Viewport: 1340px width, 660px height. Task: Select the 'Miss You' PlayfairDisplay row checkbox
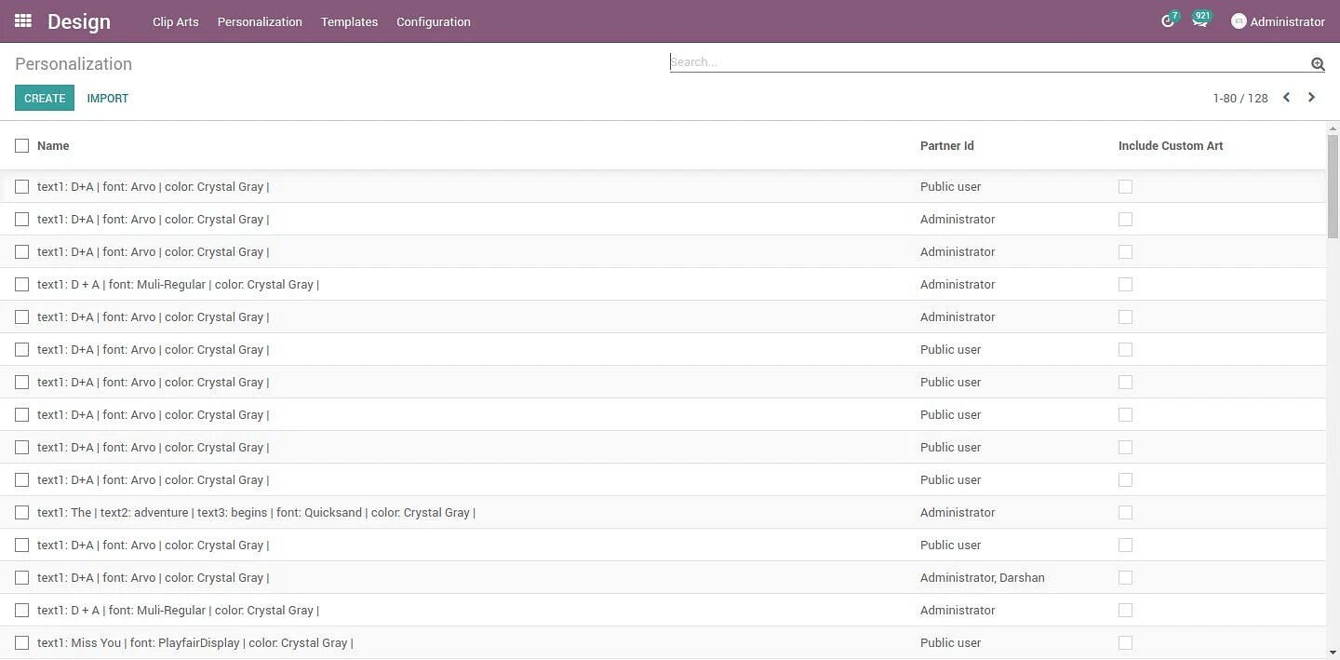pyautogui.click(x=22, y=643)
